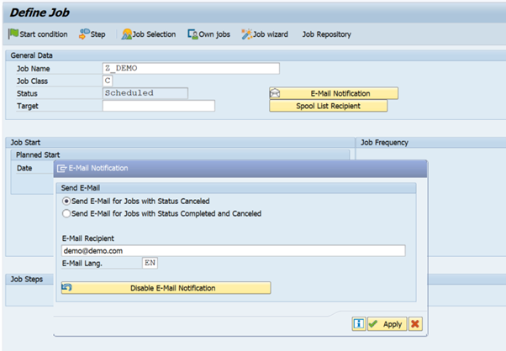506x351 pixels.
Task: Open Job Repository
Action: [x=327, y=34]
